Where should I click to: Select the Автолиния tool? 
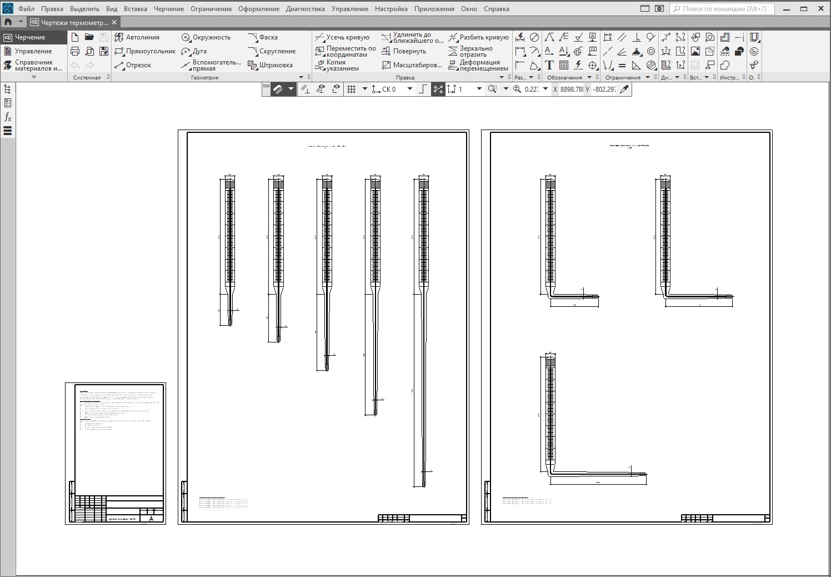pyautogui.click(x=137, y=37)
